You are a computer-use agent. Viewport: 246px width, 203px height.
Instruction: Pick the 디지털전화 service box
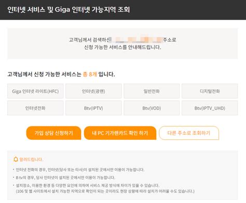(210, 91)
